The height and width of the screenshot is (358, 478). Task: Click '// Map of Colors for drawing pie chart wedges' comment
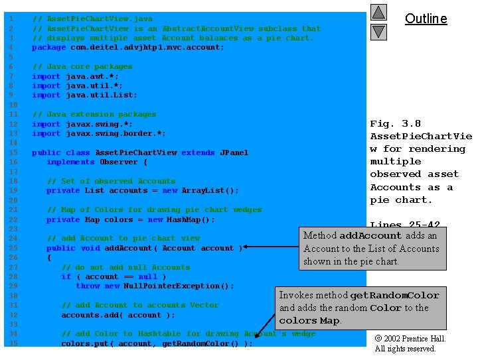tap(154, 209)
